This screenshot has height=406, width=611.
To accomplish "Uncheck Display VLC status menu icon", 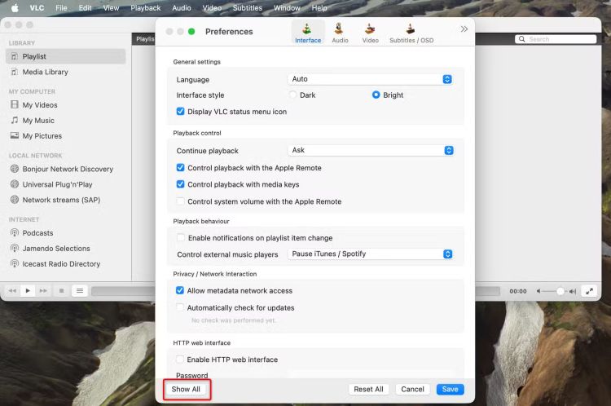I will click(181, 112).
